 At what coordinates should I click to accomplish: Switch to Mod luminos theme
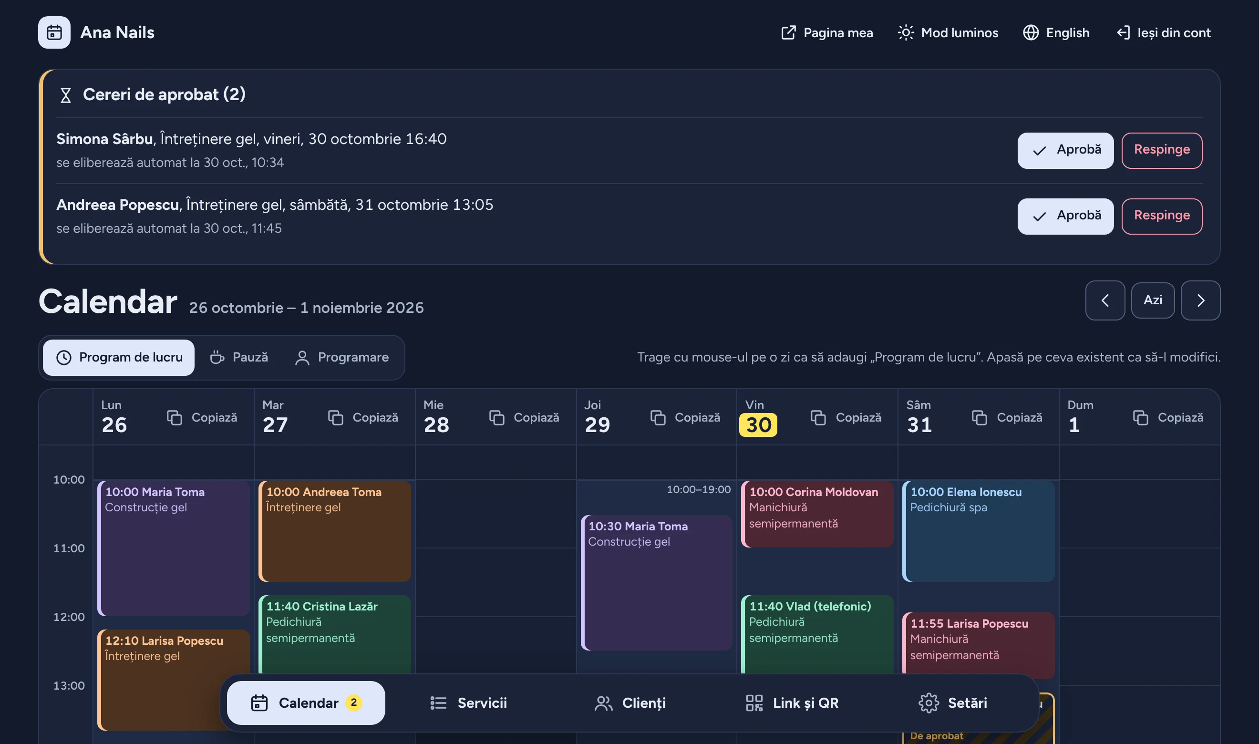(948, 32)
